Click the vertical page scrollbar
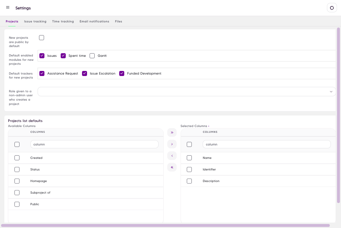The image size is (341, 228). tap(338, 115)
